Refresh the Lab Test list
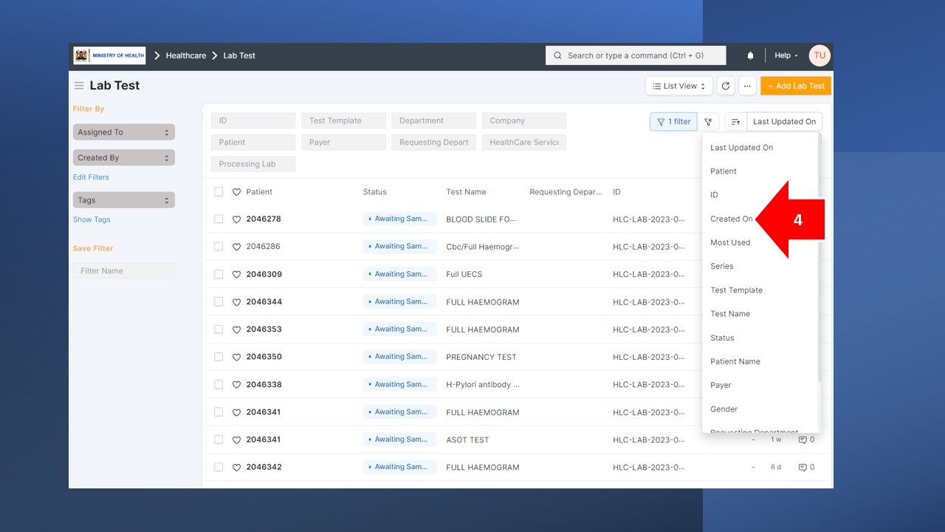Viewport: 945px width, 532px height. [726, 86]
